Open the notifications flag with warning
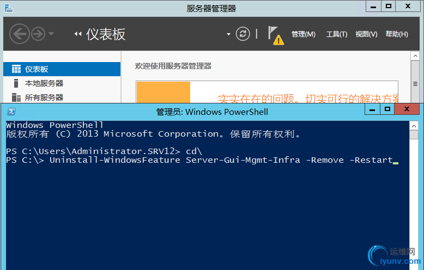 [x=276, y=35]
